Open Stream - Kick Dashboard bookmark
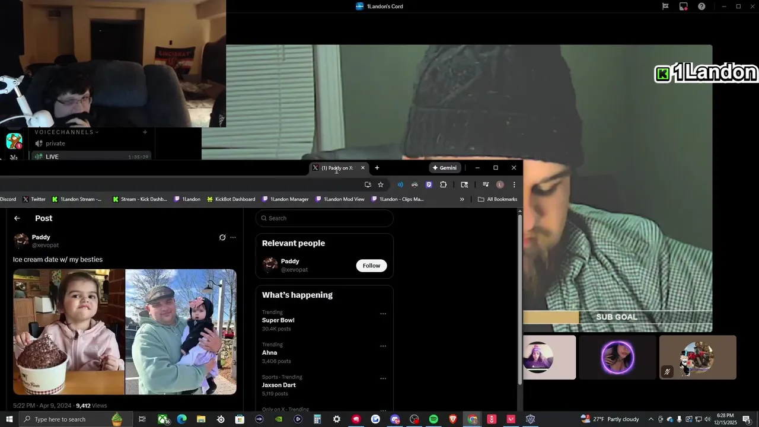Image resolution: width=759 pixels, height=427 pixels. tap(140, 199)
